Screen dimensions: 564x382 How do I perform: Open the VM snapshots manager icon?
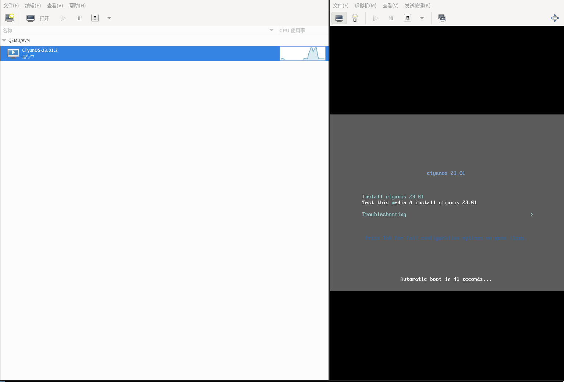tap(442, 18)
